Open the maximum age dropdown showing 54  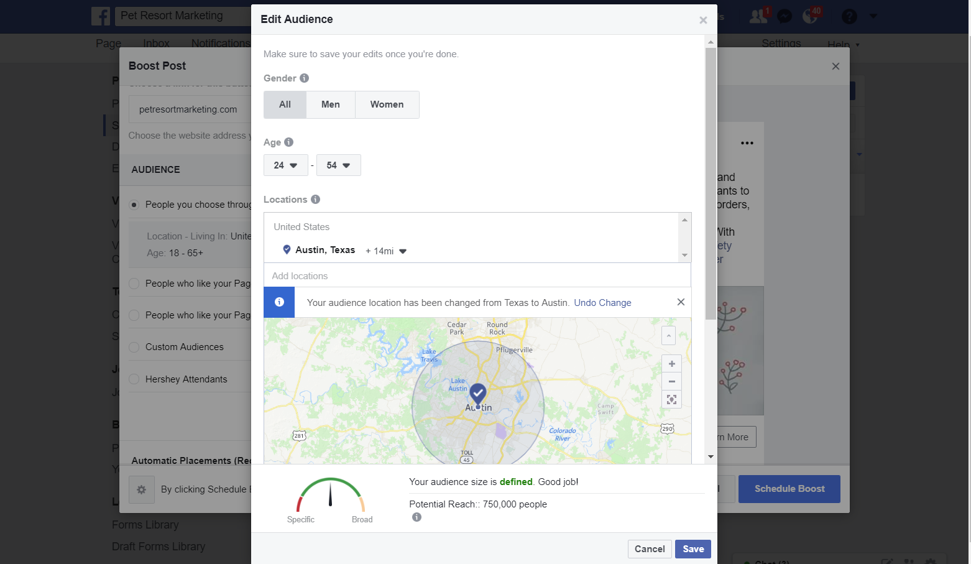339,165
